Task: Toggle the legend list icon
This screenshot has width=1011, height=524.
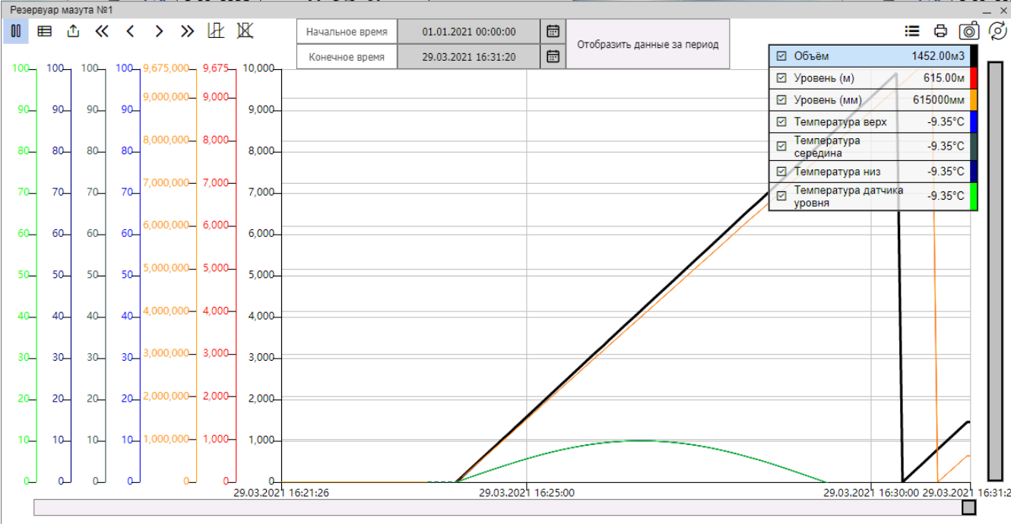Action: pyautogui.click(x=912, y=31)
